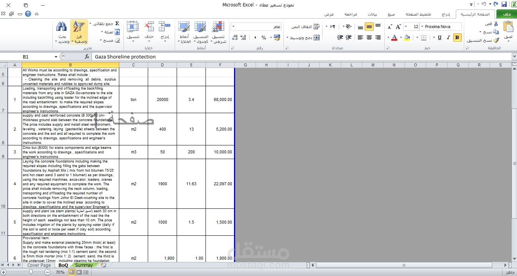
Task: Open Find & Select binoculars (بحث وتحديد)
Action: pyautogui.click(x=63, y=32)
